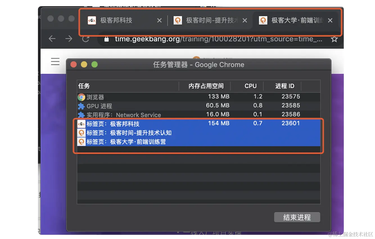This screenshot has width=375, height=239.
Task: Click the process ID 23601
Action: click(x=291, y=123)
